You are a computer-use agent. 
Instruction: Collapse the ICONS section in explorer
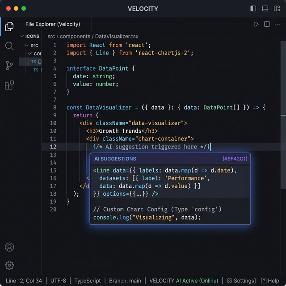[22, 36]
